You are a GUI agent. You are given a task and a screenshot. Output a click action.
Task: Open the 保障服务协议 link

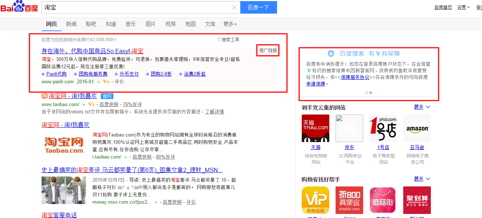click(x=355, y=77)
